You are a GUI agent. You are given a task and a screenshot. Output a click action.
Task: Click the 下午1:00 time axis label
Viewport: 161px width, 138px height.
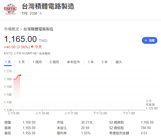[129, 113]
